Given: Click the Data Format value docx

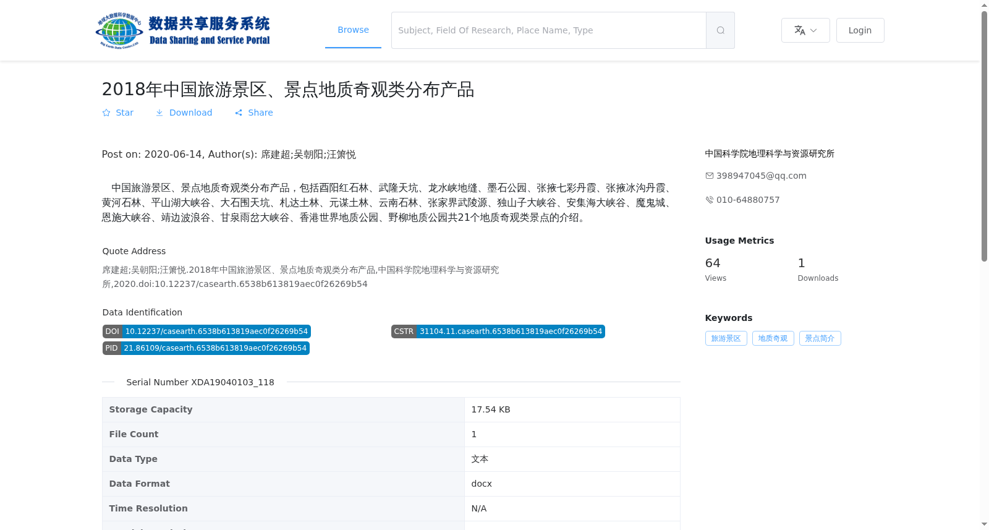Looking at the screenshot, I should pos(482,484).
